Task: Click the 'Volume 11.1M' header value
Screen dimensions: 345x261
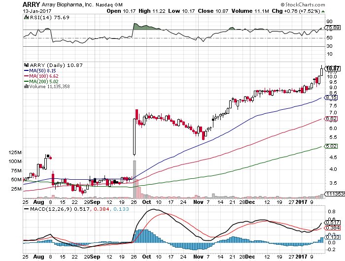Action: (x=250, y=11)
